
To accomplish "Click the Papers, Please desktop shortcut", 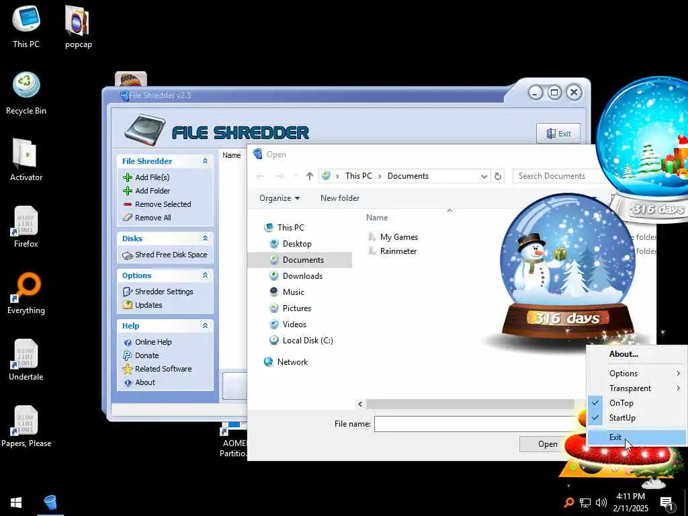I will [26, 427].
